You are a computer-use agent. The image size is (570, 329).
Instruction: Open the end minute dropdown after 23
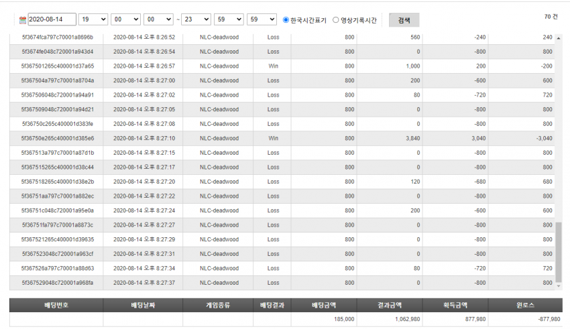pos(229,19)
